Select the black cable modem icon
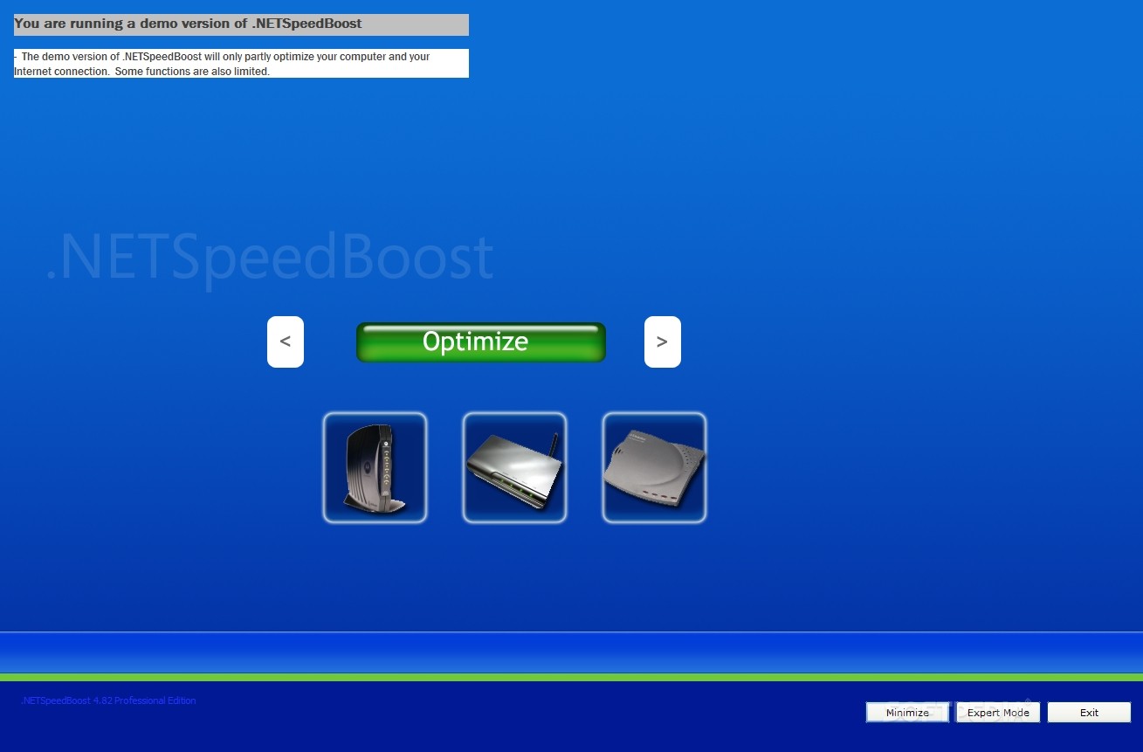Image resolution: width=1143 pixels, height=752 pixels. [375, 468]
